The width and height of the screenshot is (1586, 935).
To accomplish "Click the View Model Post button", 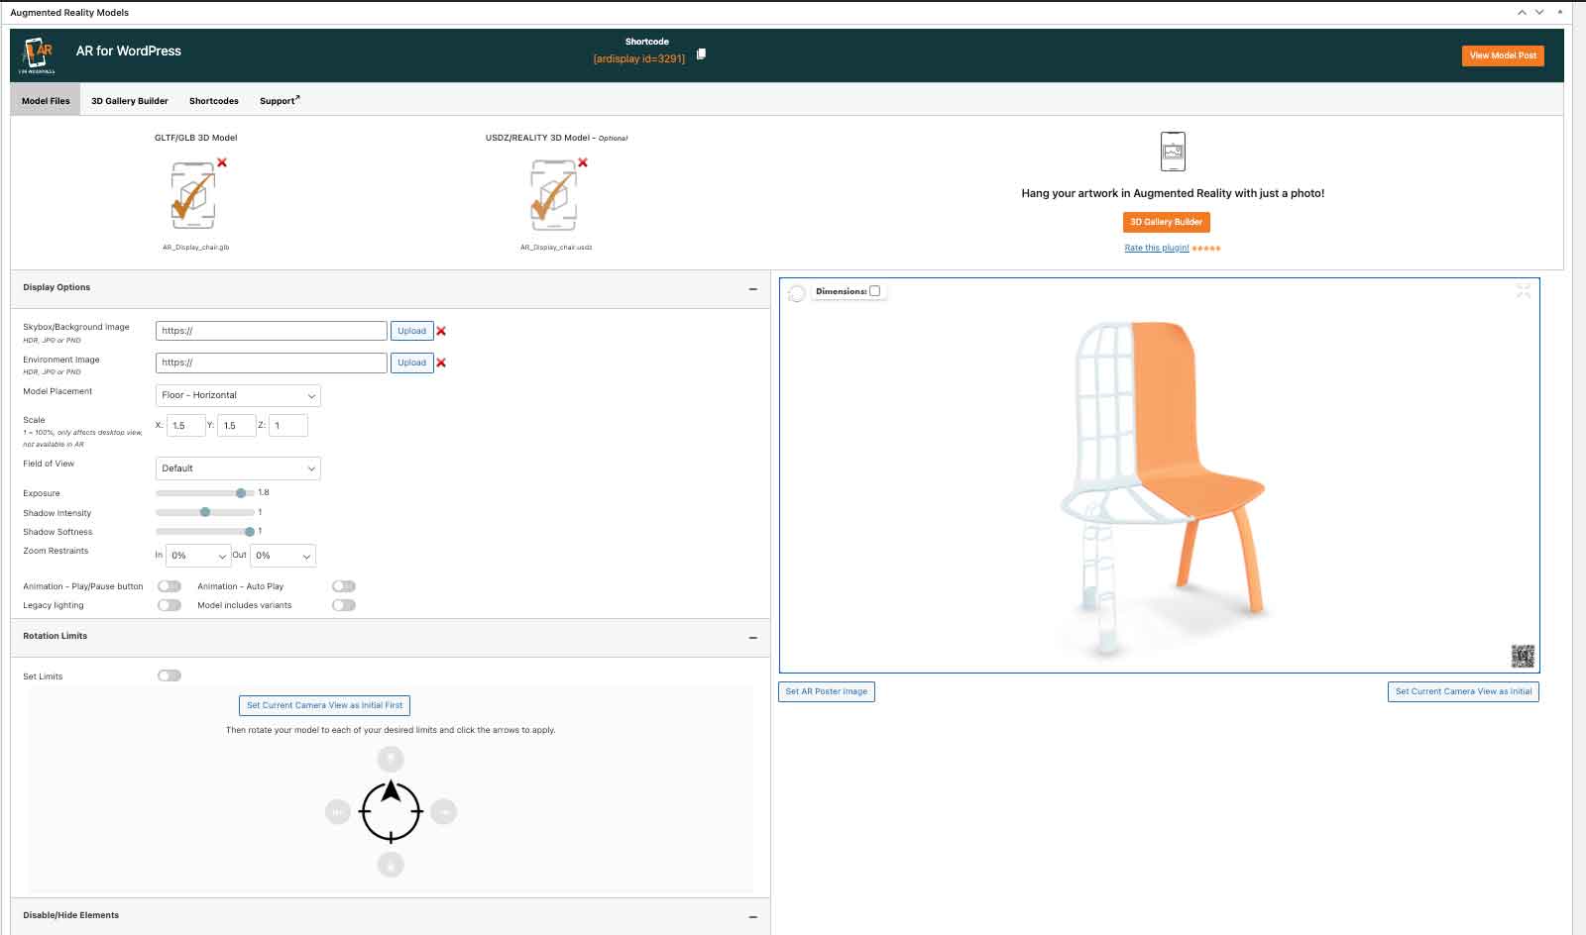I will (x=1503, y=55).
